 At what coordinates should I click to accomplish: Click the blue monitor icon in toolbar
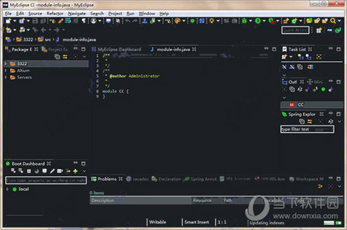pyautogui.click(x=109, y=21)
